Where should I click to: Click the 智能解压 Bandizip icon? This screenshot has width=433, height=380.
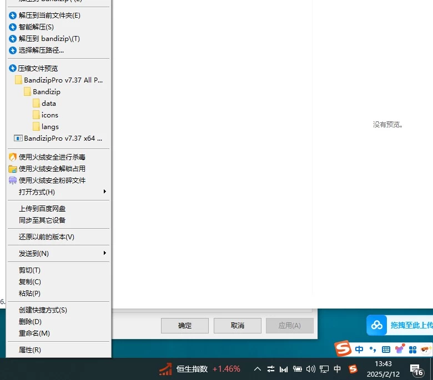click(13, 27)
